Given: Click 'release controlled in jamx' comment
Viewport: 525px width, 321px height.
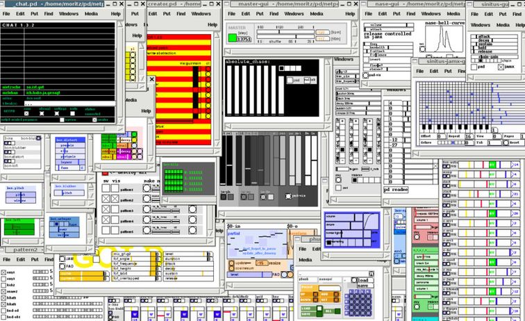Looking at the screenshot, I should [x=387, y=35].
